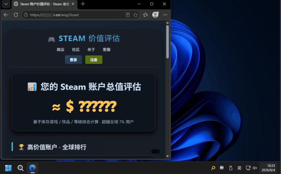The image size is (281, 174).
Task: Click the yellow magnifier tray icon
Action: [213, 168]
